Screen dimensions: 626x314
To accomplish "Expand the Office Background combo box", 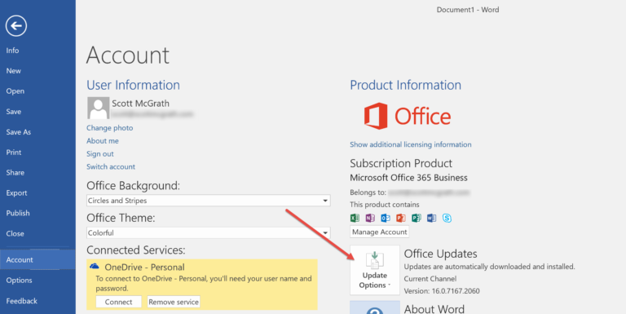I will click(208, 201).
